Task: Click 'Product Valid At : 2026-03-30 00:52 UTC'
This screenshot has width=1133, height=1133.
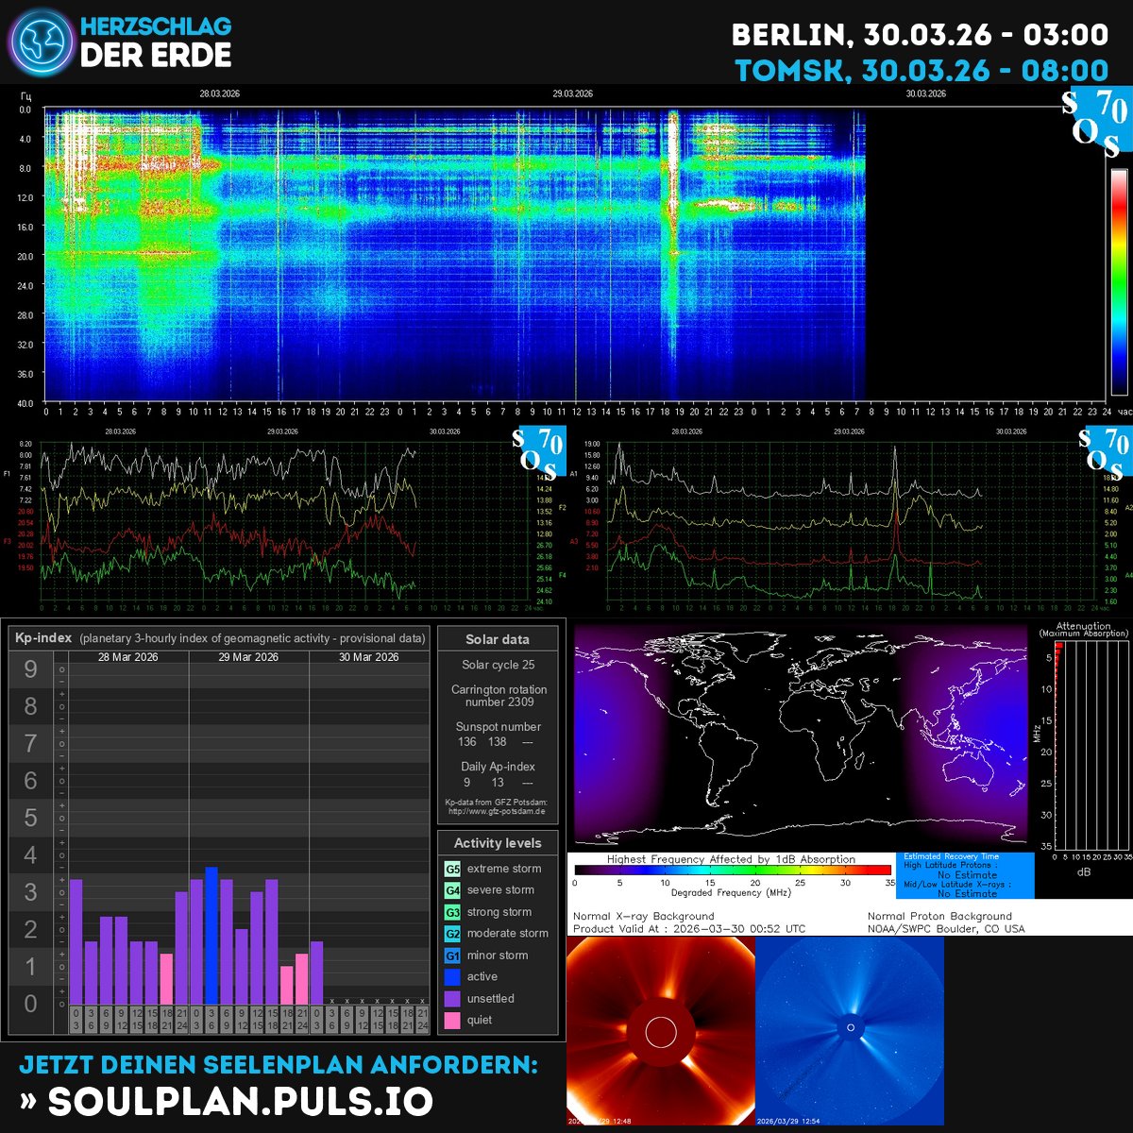Action: click(x=689, y=929)
